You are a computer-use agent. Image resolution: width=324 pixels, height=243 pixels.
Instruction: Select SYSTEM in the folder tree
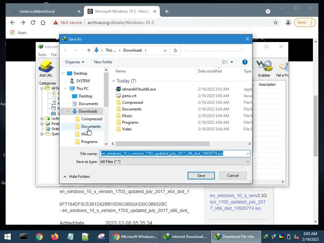[83, 81]
